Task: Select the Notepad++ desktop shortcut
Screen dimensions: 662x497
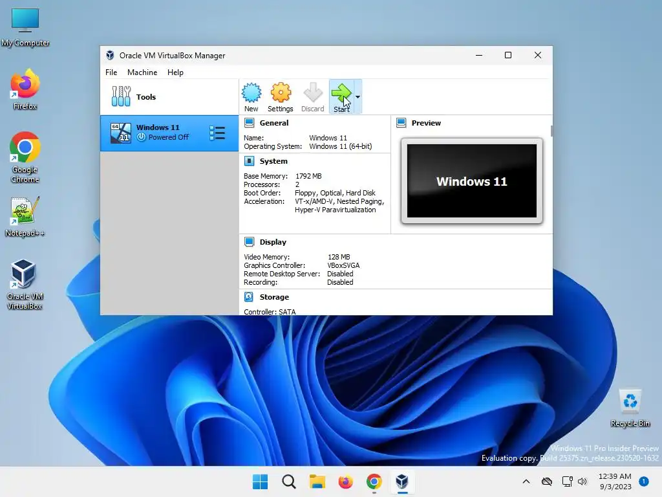Action: point(25,217)
